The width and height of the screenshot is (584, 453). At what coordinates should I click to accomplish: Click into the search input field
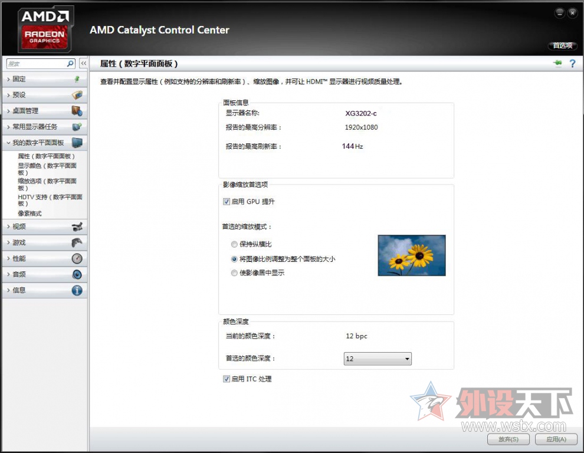pos(37,64)
